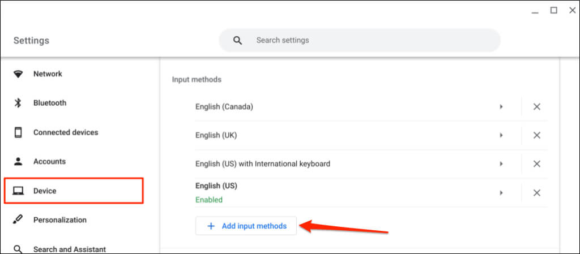
Task: Remove English (US) with International keyboard
Action: tap(536, 164)
